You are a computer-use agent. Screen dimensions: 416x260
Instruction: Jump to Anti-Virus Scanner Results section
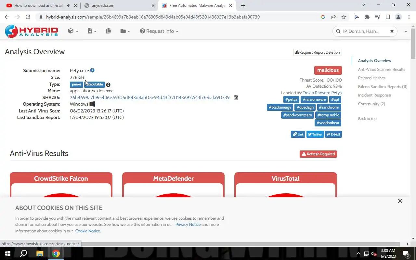pos(382,70)
